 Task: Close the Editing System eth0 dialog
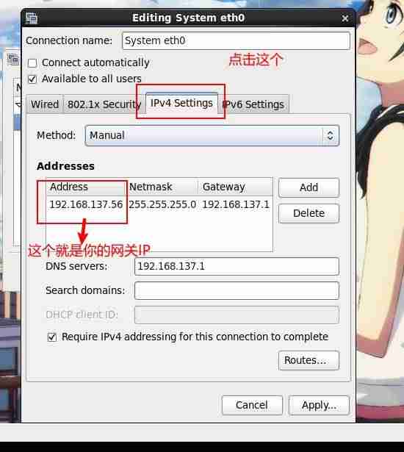[x=345, y=18]
